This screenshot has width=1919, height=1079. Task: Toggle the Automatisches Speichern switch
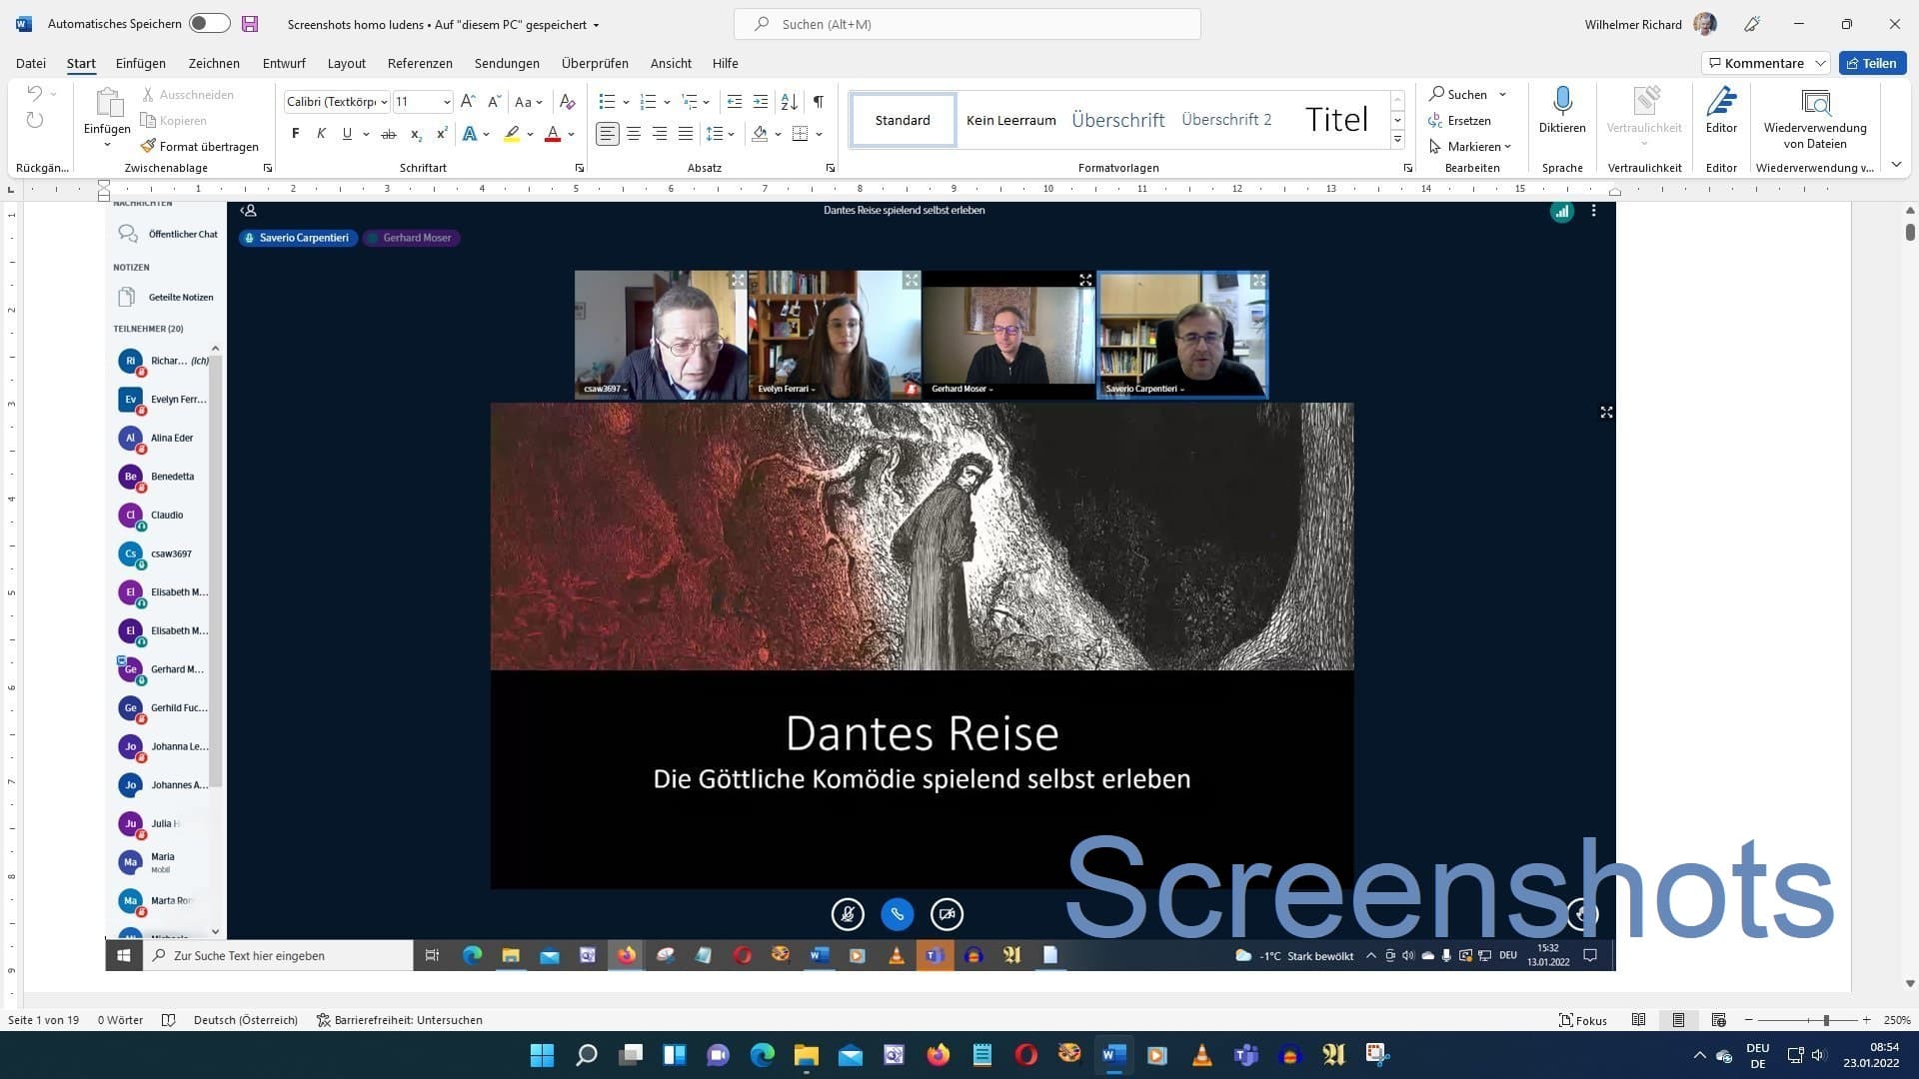pyautogui.click(x=209, y=24)
